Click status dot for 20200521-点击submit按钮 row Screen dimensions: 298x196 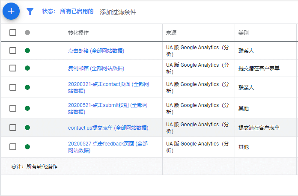(27, 108)
